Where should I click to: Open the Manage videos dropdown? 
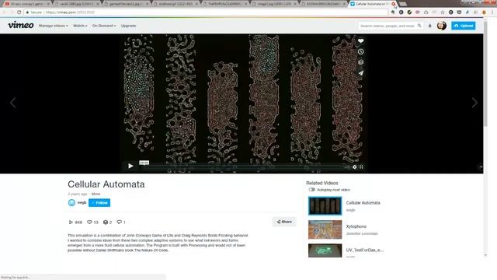tap(54, 26)
